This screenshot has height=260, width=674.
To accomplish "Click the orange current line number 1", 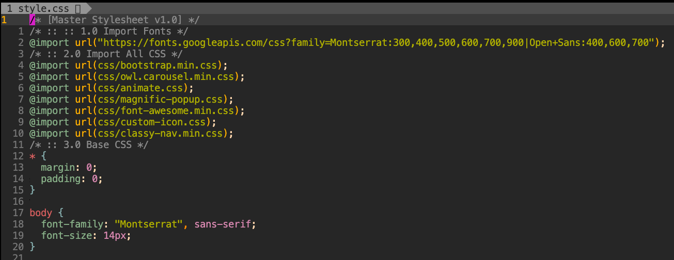I will point(4,20).
